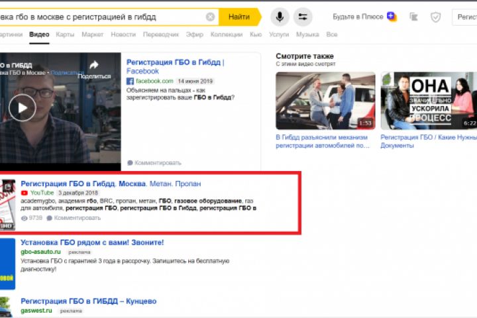Click the Yandex Plus badge icon
Viewport: 477px width, 318px height.
pos(392,17)
